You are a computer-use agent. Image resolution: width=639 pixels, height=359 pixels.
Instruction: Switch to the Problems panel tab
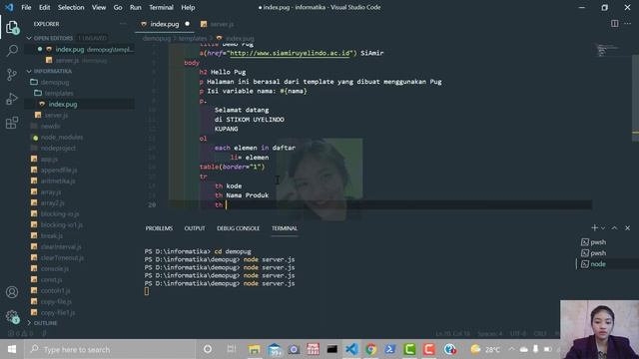(x=159, y=228)
